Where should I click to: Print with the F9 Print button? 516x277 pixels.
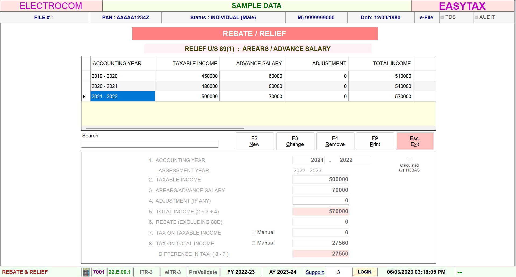click(x=375, y=141)
